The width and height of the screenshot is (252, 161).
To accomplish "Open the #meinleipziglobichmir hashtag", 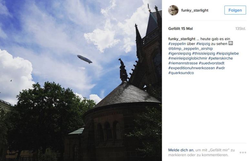I will (x=188, y=58).
